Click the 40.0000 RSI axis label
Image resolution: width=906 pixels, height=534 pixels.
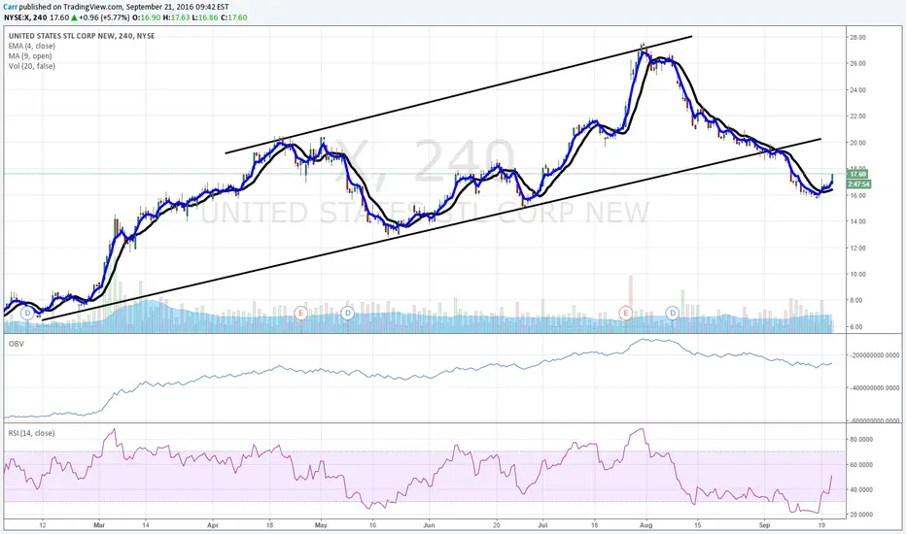860,489
